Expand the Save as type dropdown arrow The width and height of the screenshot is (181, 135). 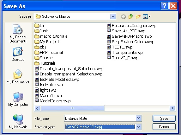(x=138, y=127)
